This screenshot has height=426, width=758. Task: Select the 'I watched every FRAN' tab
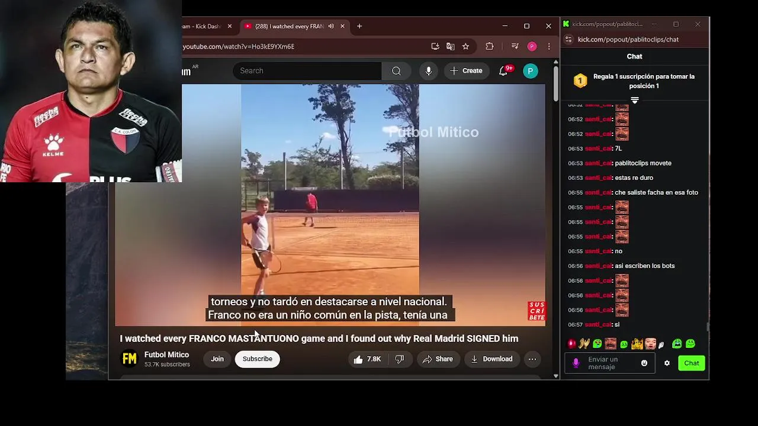click(290, 26)
